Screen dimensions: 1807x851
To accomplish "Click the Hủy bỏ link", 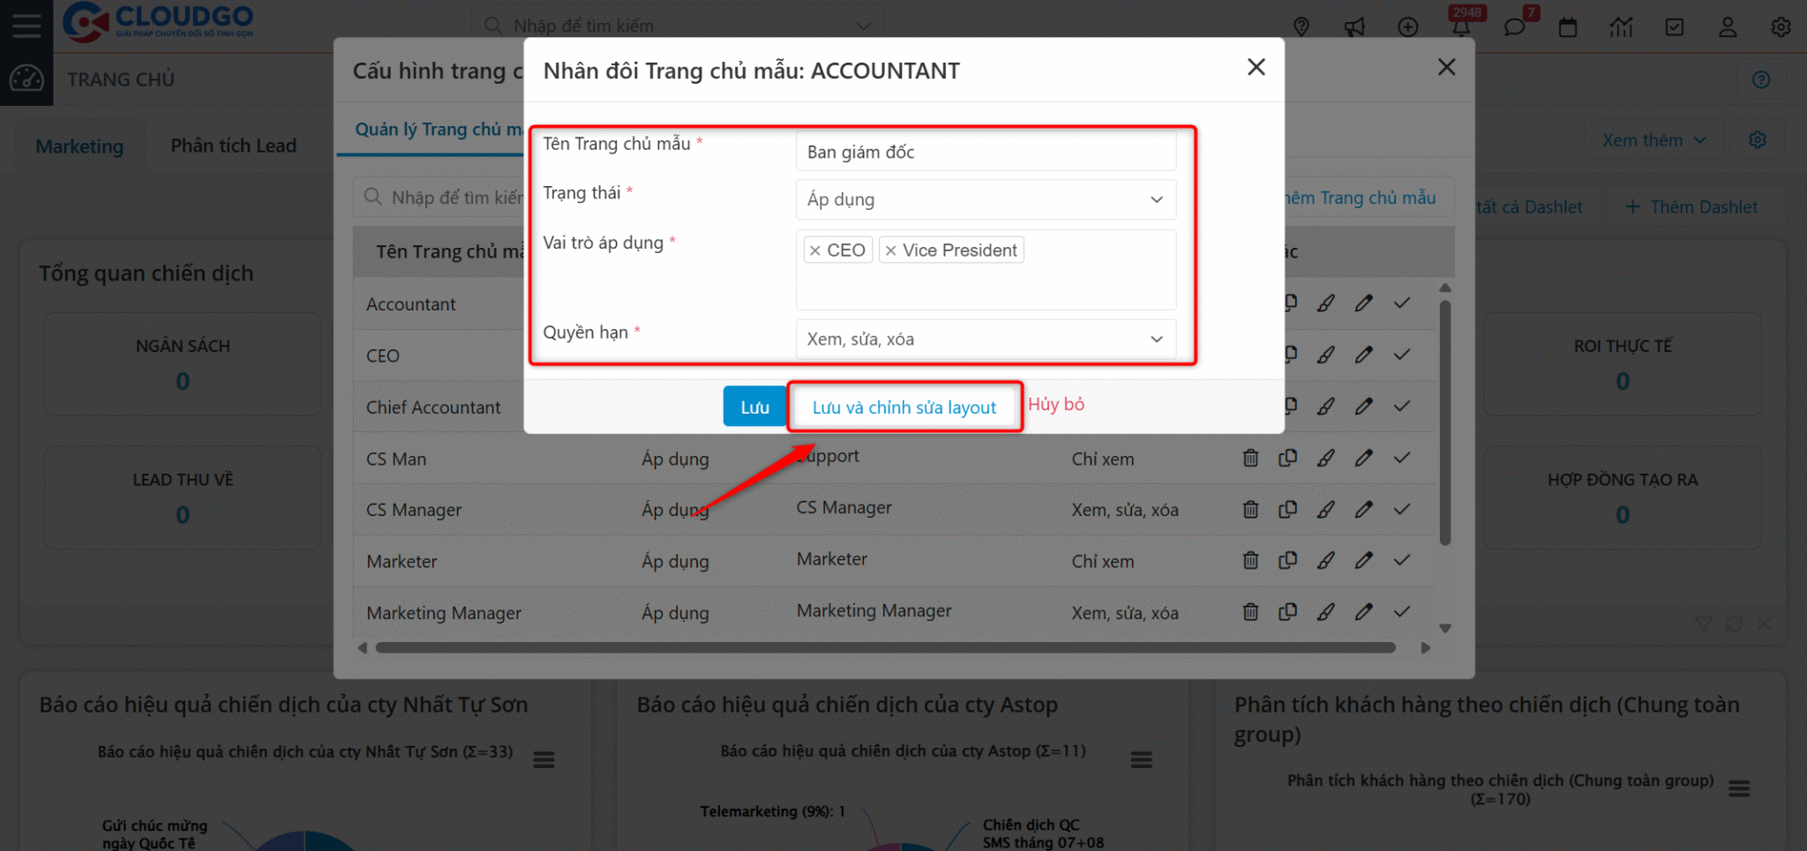I will (1056, 405).
